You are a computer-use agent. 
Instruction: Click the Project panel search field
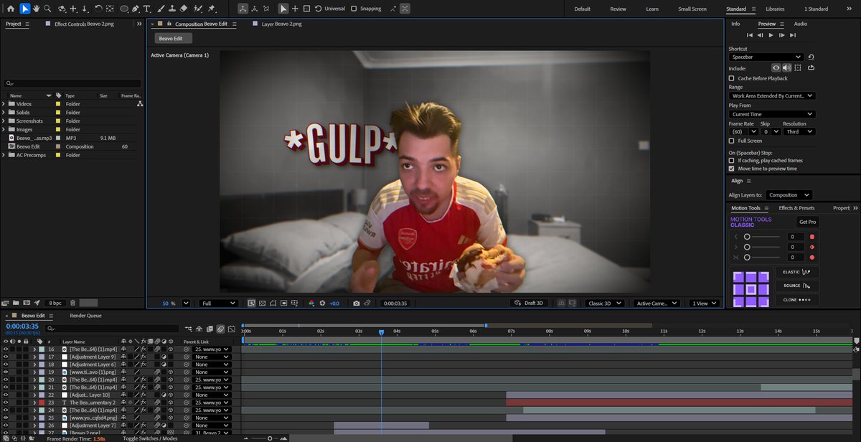pyautogui.click(x=72, y=83)
